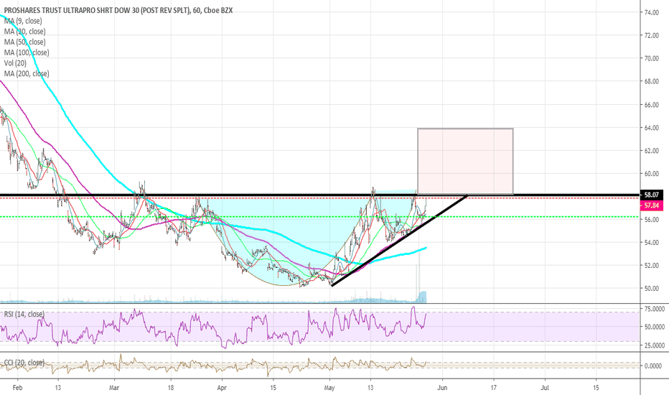The width and height of the screenshot is (669, 395).
Task: Click the RSI axis value 25.0000
Action: tap(654, 345)
